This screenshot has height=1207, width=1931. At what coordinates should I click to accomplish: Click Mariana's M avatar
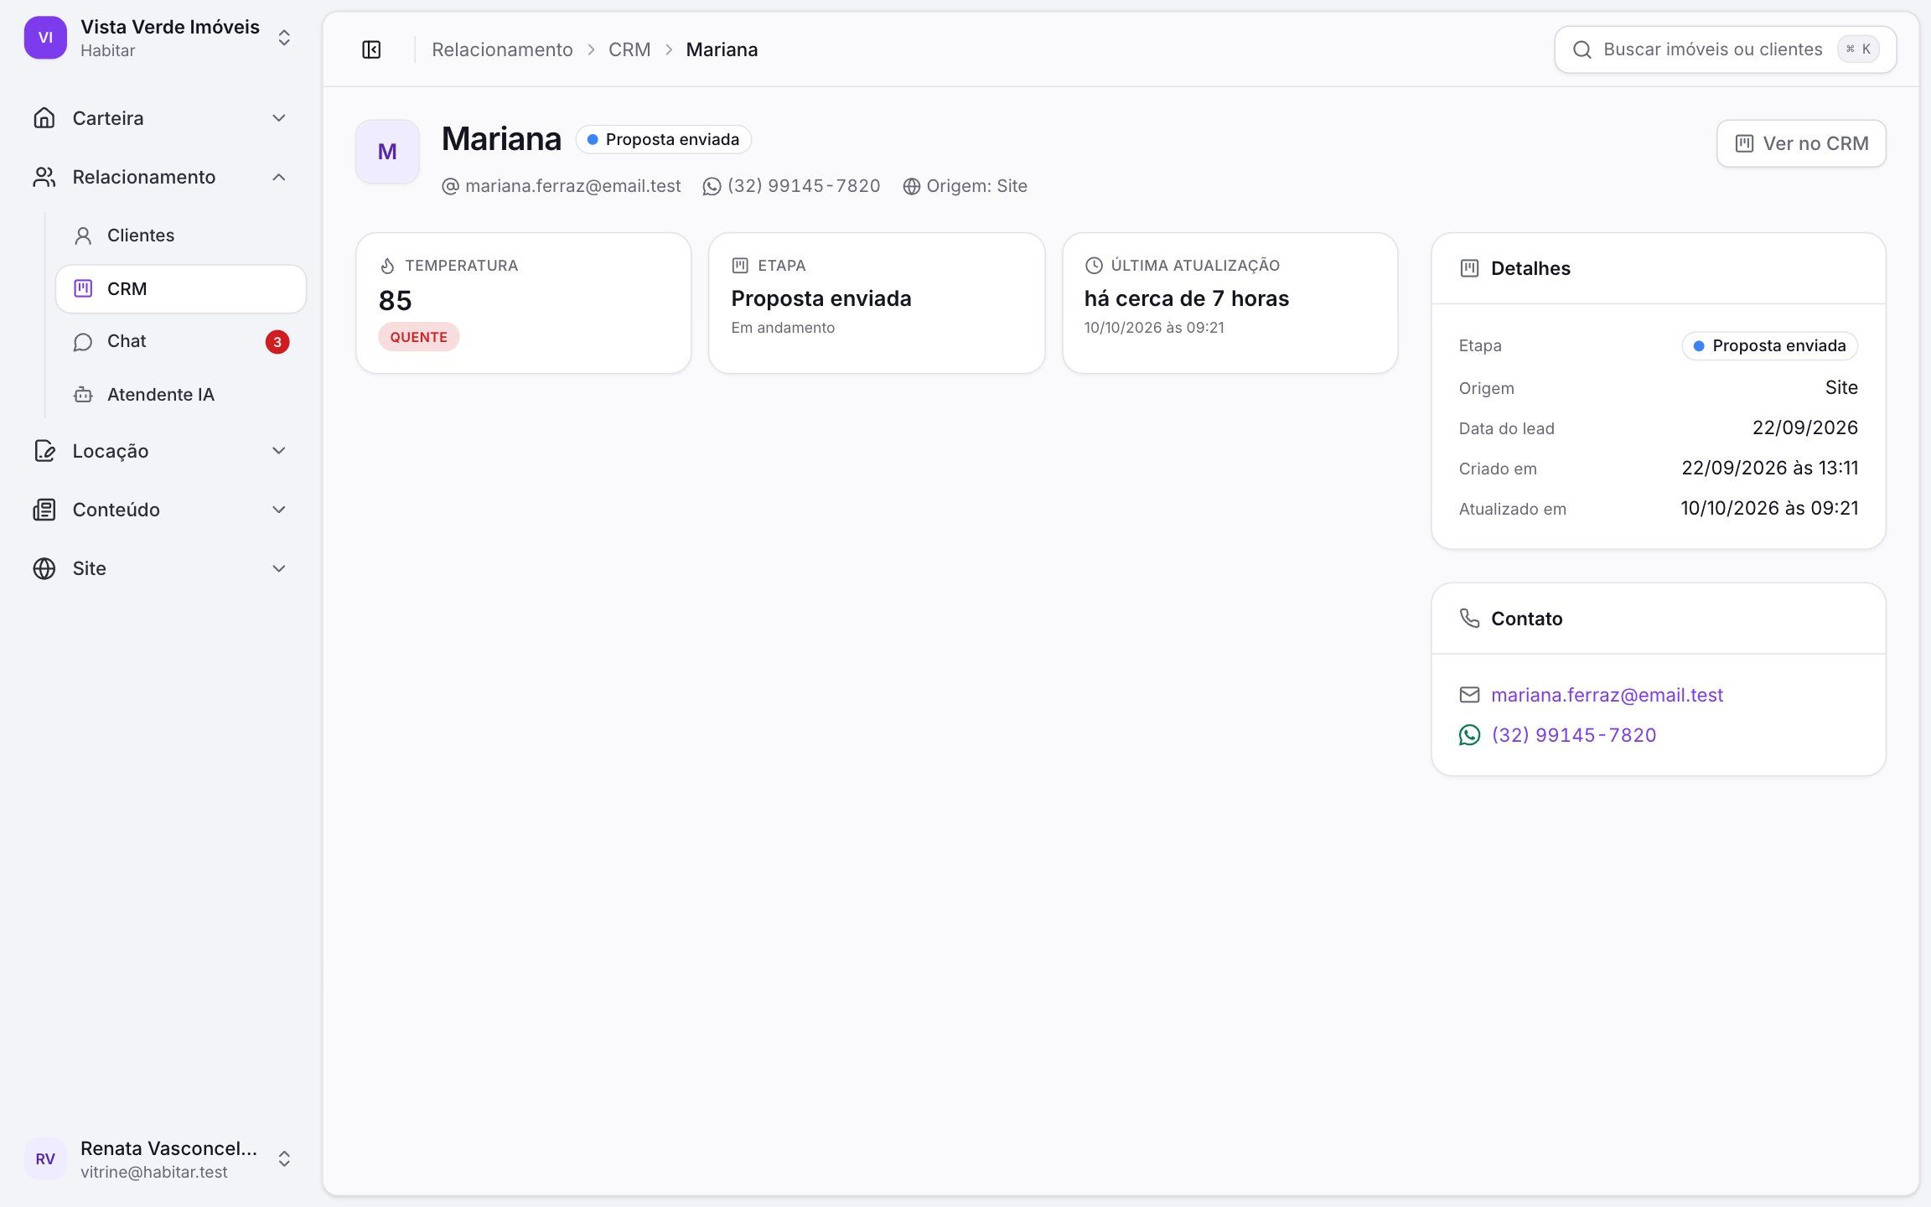387,152
